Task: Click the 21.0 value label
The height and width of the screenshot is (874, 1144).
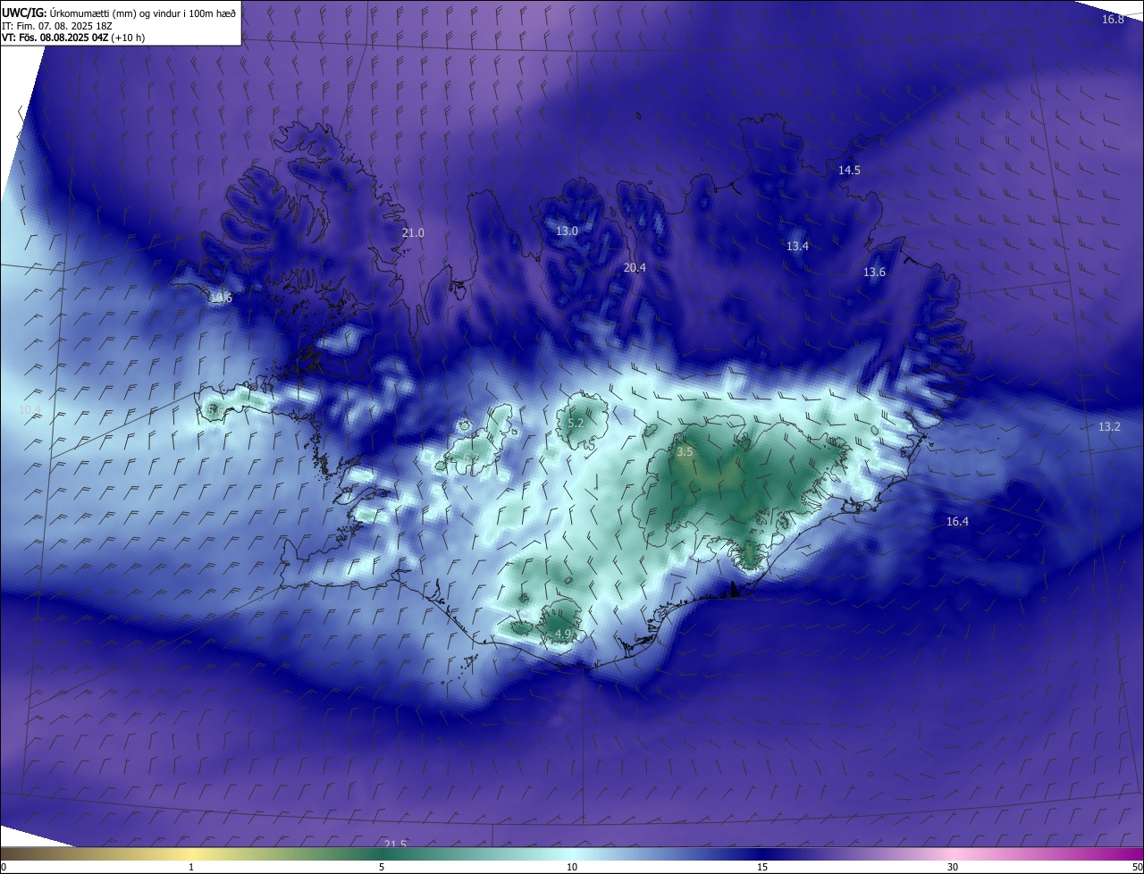Action: [x=413, y=232]
